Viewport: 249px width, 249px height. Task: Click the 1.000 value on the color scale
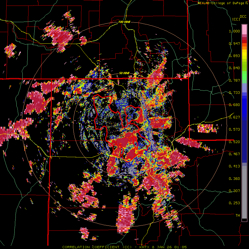coord(234,31)
